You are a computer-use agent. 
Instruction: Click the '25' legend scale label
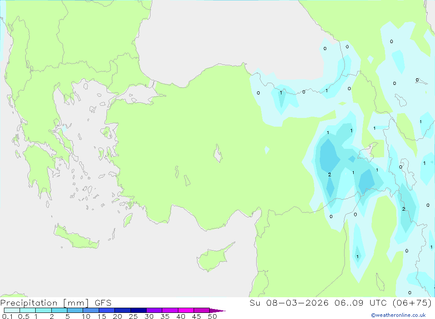(x=134, y=316)
